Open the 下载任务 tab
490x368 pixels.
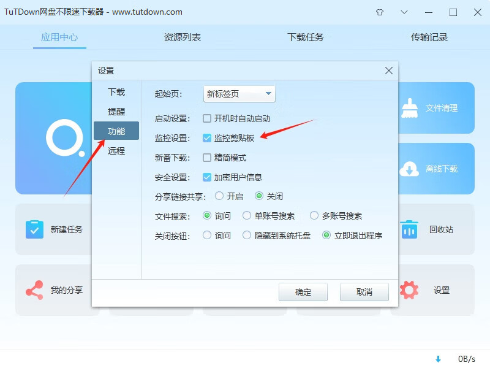(306, 37)
